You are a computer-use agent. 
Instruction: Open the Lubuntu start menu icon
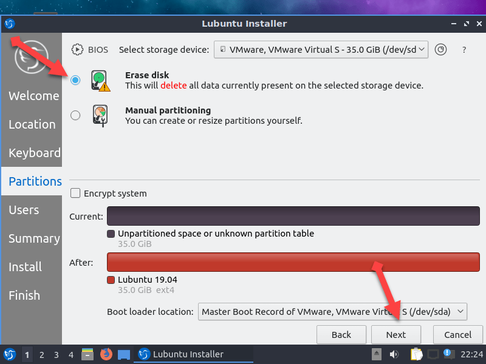point(10,354)
